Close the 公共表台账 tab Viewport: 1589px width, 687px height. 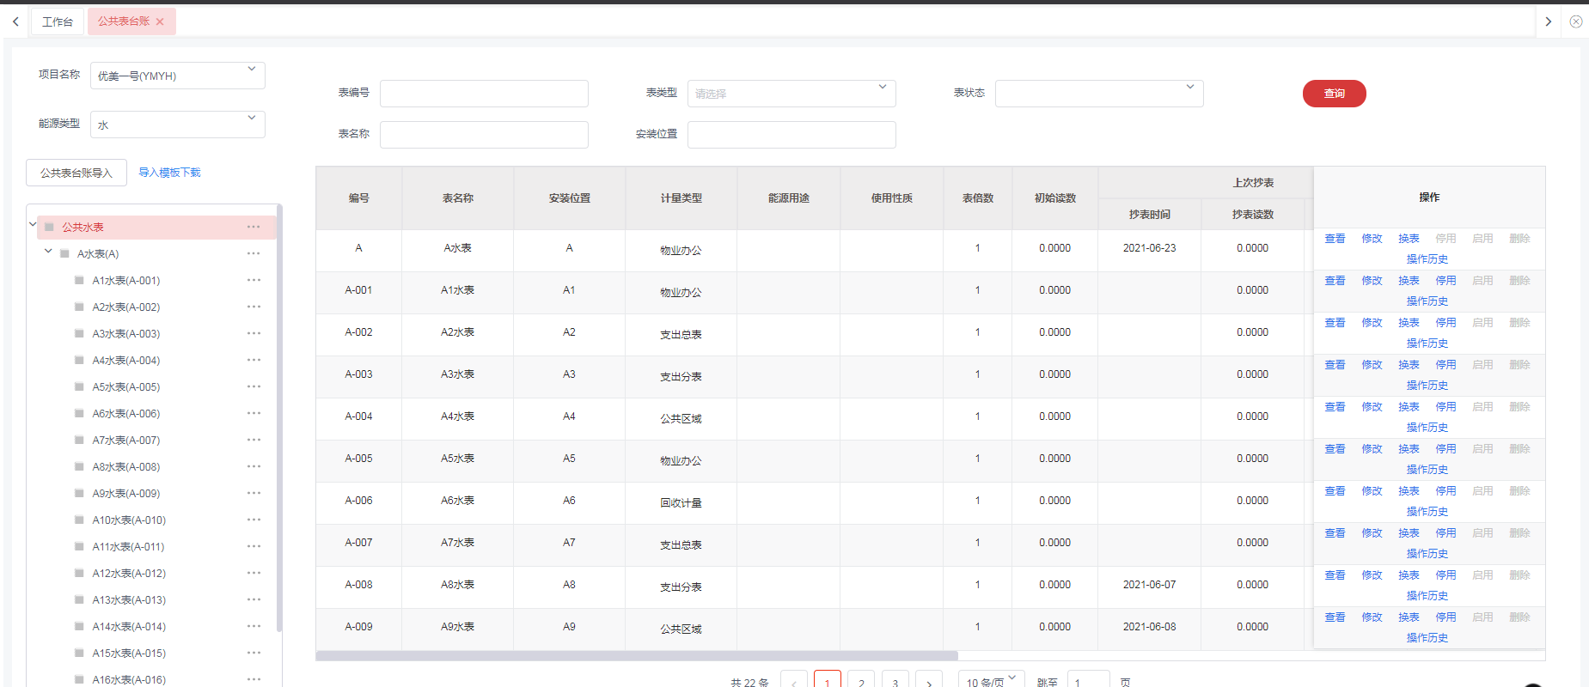(x=160, y=21)
